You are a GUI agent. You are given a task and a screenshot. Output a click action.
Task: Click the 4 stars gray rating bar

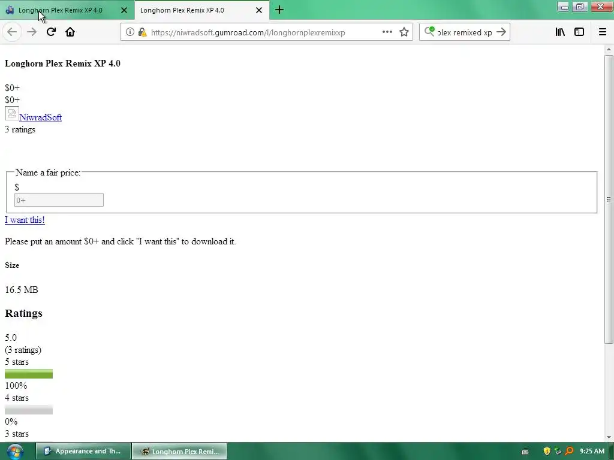[29, 410]
